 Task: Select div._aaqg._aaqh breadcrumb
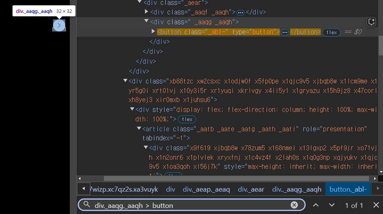(297, 189)
